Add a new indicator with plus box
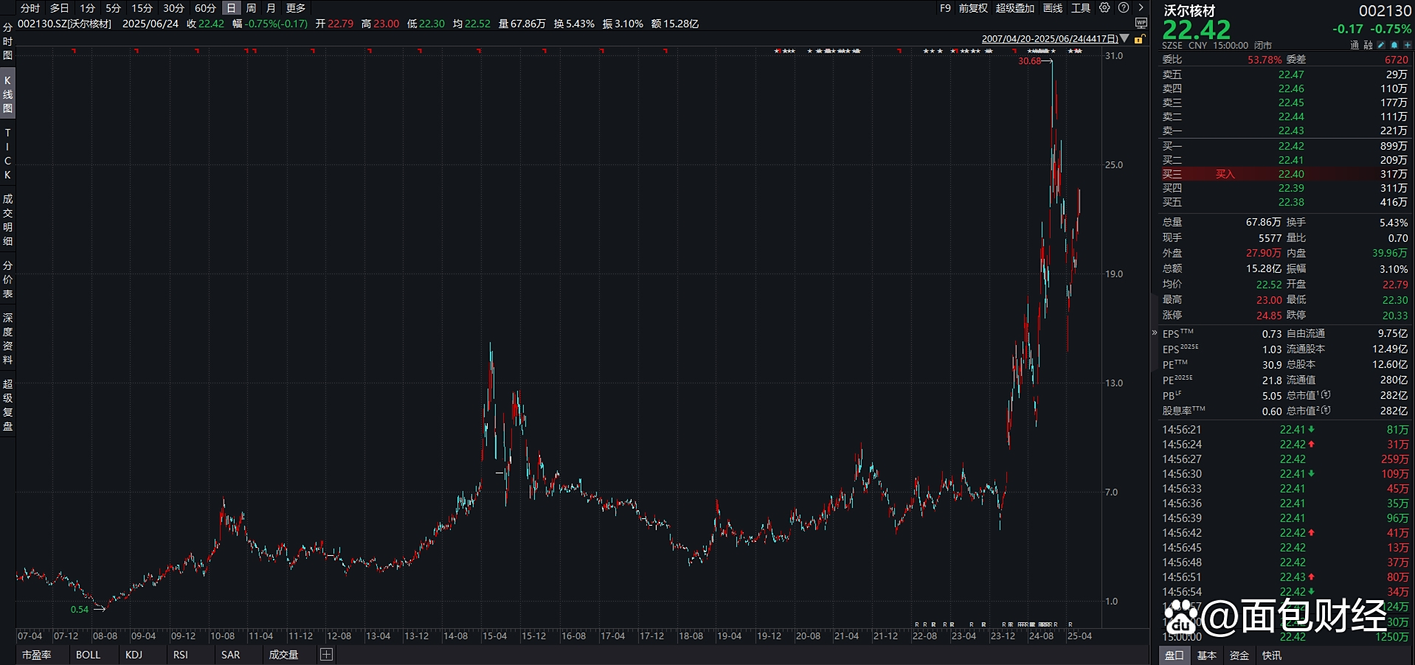 pos(326,655)
